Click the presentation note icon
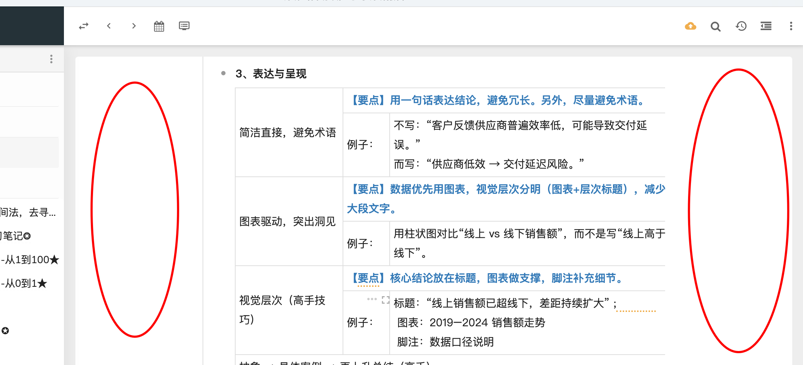Image resolution: width=803 pixels, height=365 pixels. pos(184,26)
